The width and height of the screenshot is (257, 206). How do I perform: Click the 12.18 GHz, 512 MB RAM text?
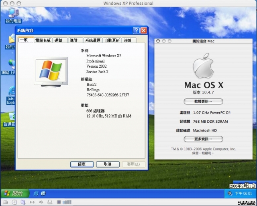pyautogui.click(x=109, y=116)
